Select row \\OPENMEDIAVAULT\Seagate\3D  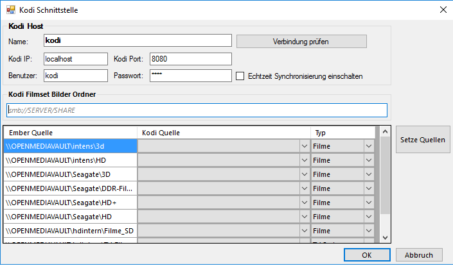pyautogui.click(x=70, y=174)
